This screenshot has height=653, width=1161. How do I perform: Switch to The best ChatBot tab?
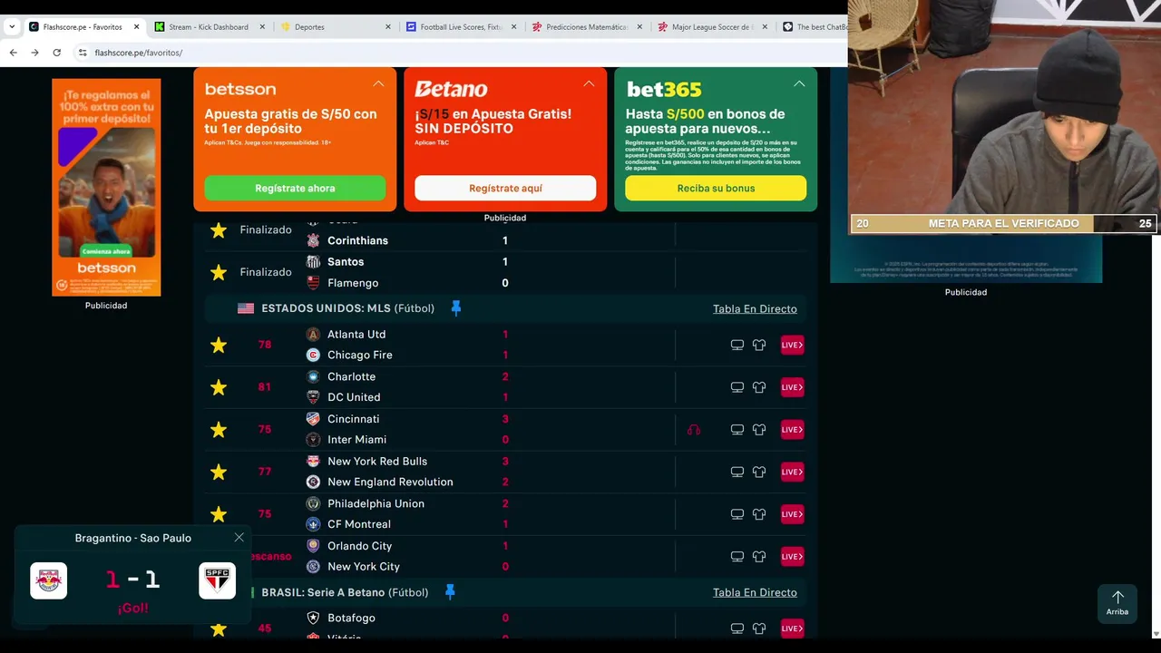coord(816,27)
